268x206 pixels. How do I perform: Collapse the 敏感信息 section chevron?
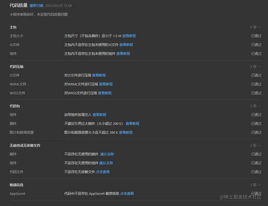point(259,185)
